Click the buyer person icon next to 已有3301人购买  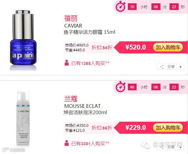pos(66,143)
